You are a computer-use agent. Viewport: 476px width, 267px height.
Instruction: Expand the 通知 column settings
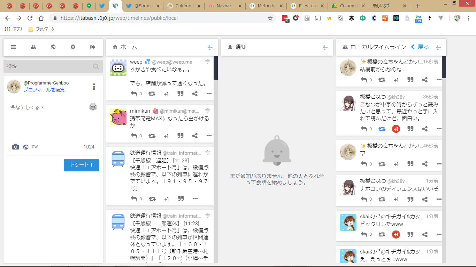point(325,47)
